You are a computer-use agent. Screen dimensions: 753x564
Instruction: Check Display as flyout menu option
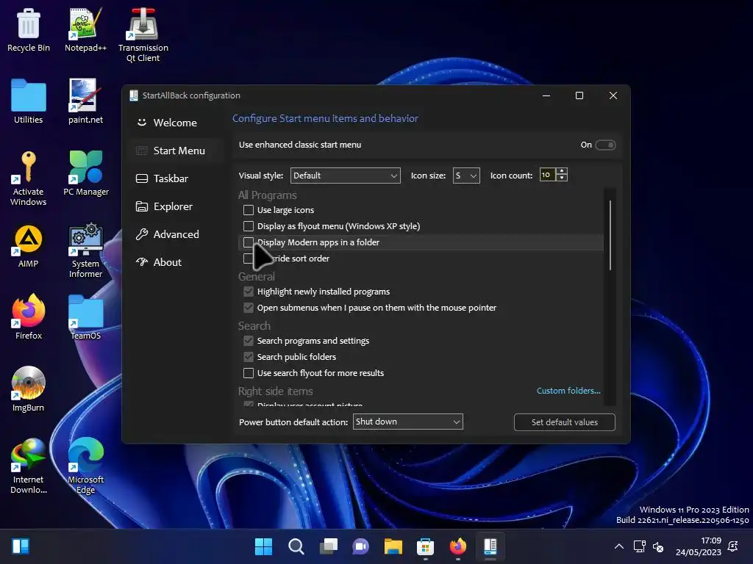pos(249,226)
